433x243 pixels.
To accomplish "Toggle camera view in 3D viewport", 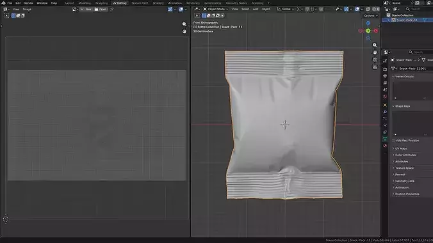I will point(375,59).
